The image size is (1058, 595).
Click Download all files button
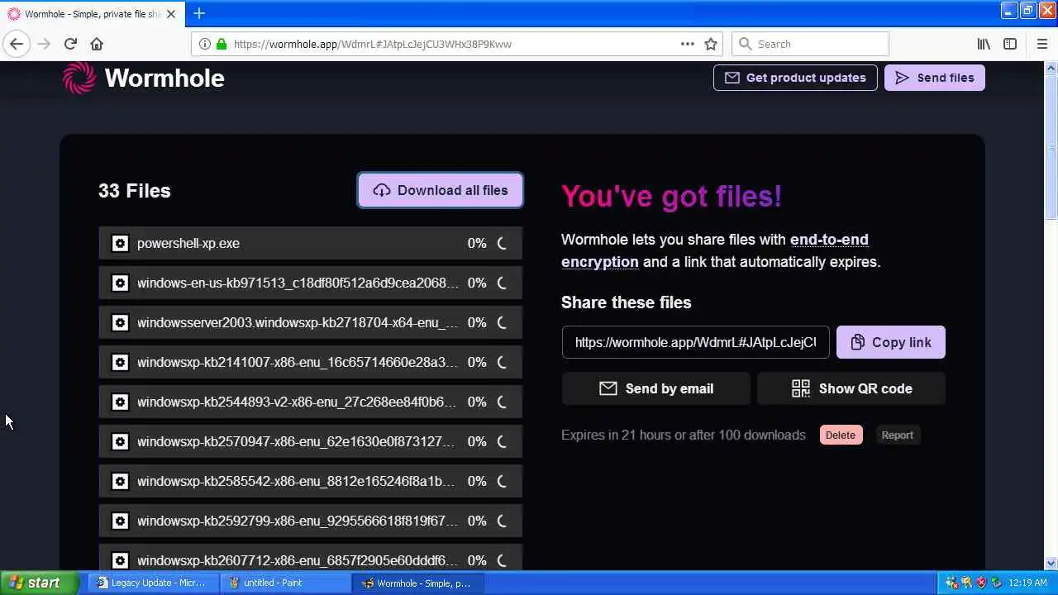point(440,190)
